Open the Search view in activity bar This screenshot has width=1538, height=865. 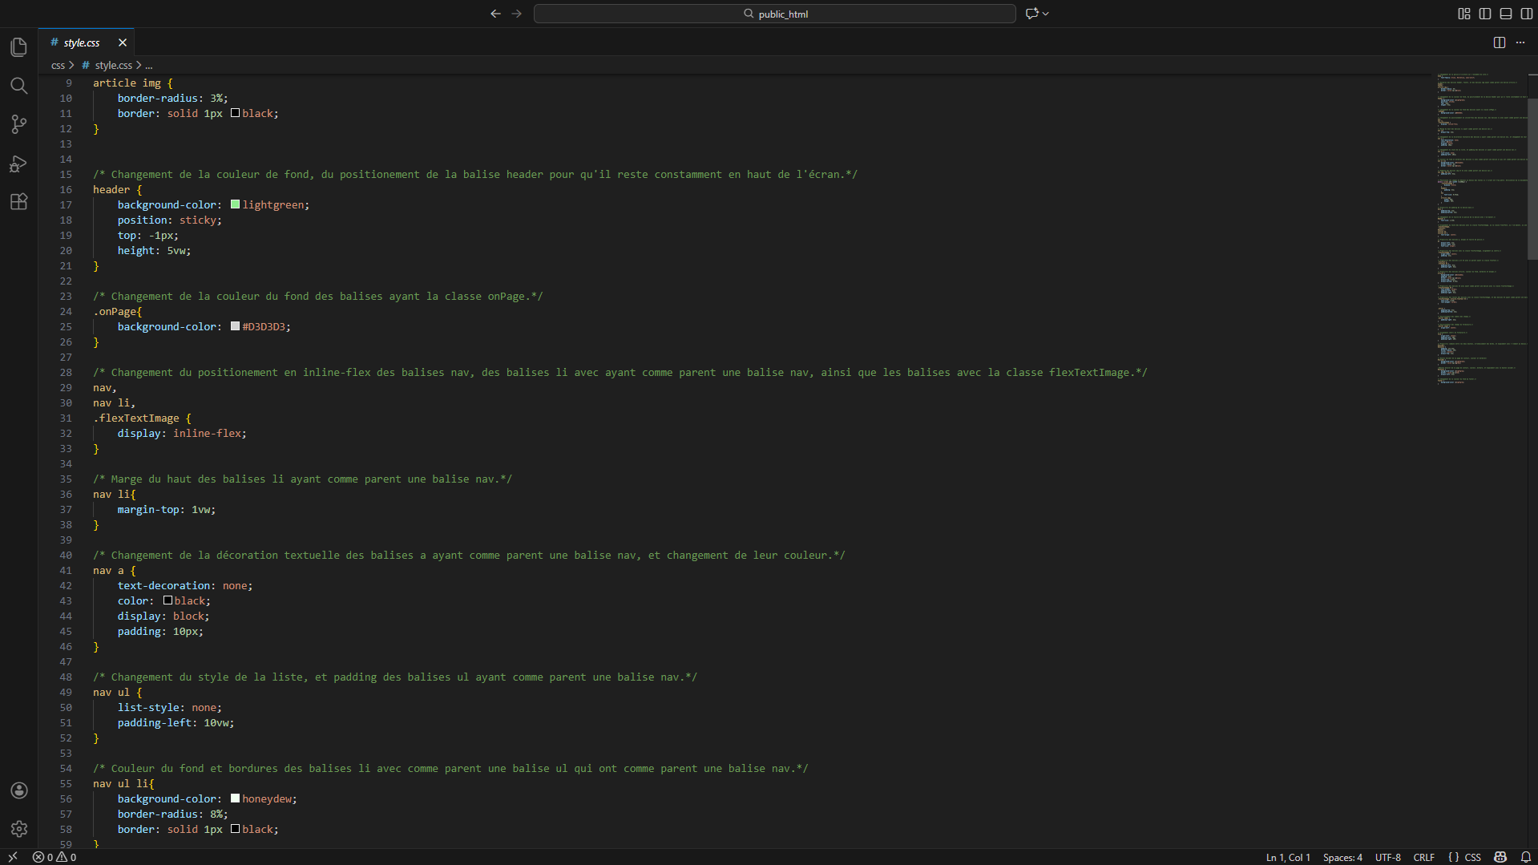click(18, 86)
